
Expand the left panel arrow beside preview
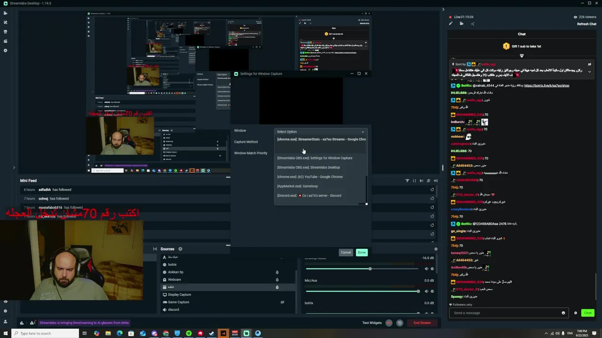coord(14,168)
